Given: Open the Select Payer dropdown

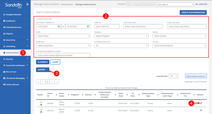Looking at the screenshot, I should (63, 36).
